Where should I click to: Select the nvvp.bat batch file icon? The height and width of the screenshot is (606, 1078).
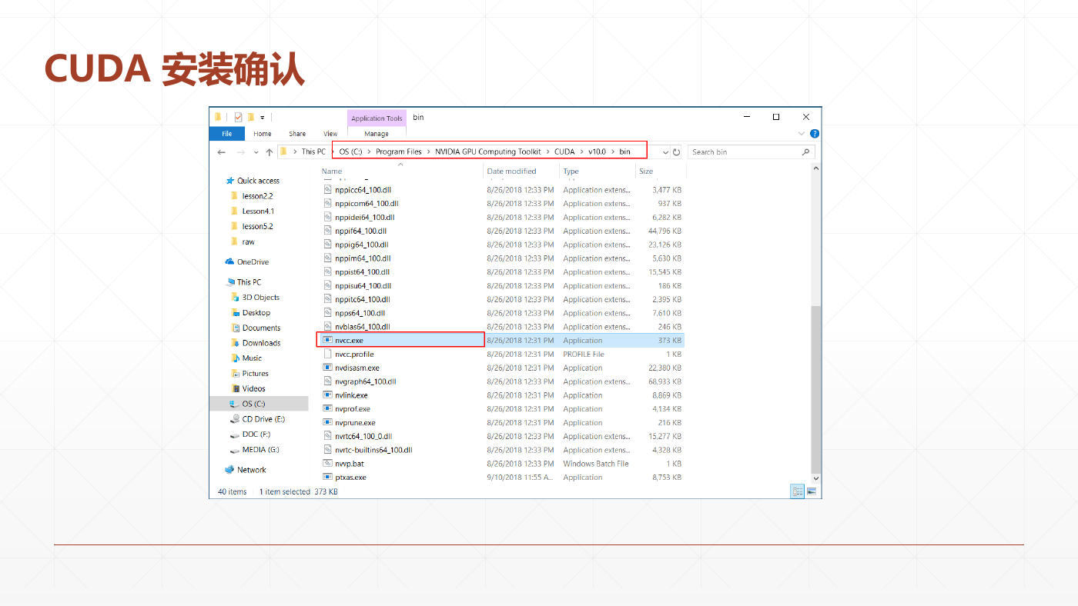328,464
